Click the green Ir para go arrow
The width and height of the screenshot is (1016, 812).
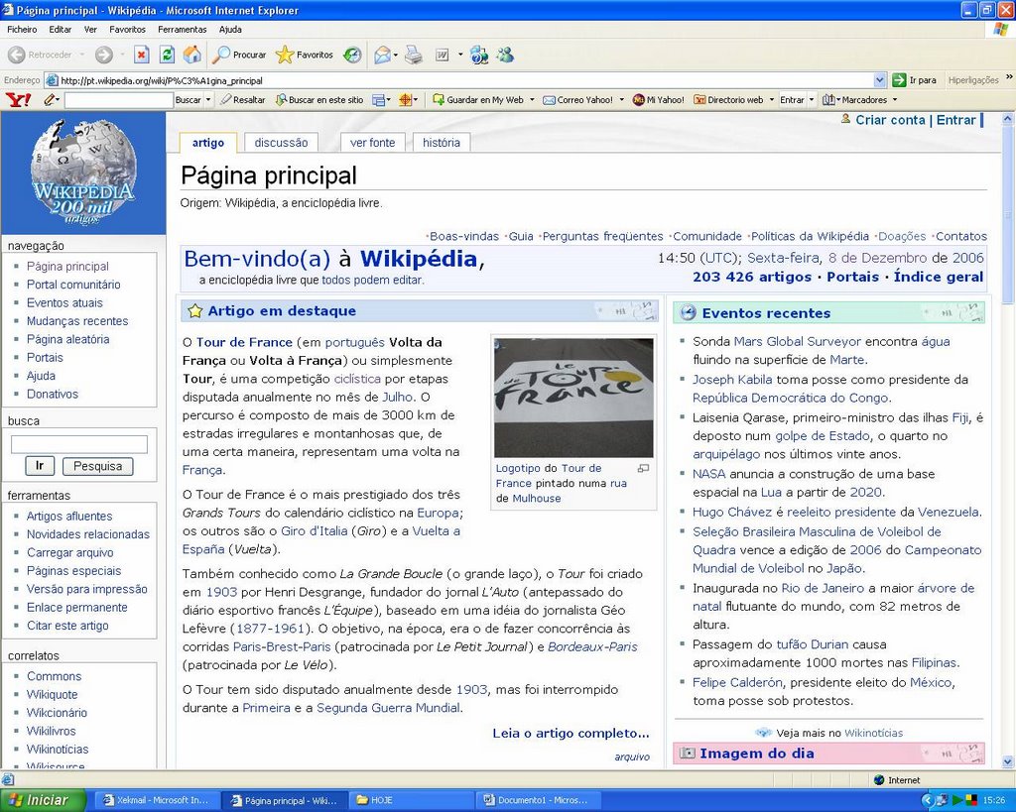pyautogui.click(x=899, y=80)
